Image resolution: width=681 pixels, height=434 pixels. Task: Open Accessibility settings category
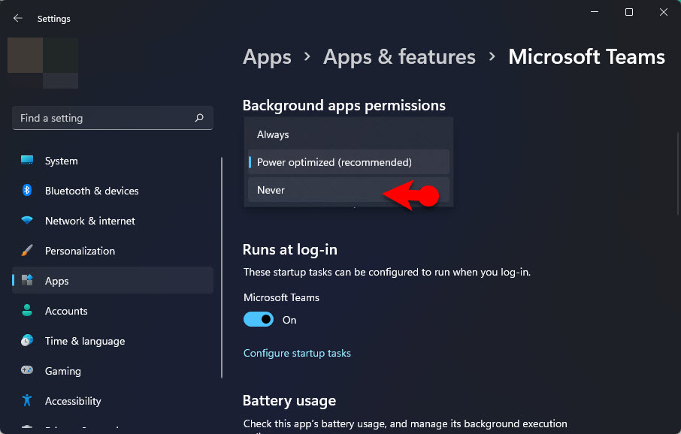coord(113,400)
